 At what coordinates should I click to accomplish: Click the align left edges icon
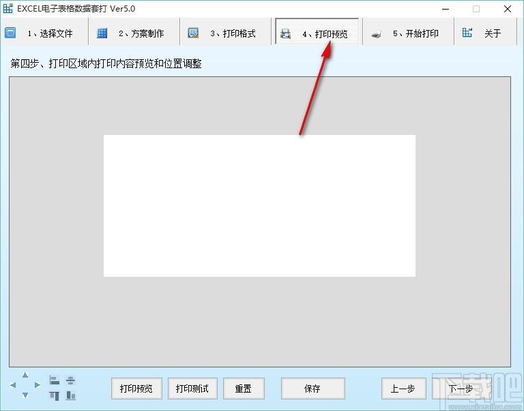pyautogui.click(x=55, y=380)
